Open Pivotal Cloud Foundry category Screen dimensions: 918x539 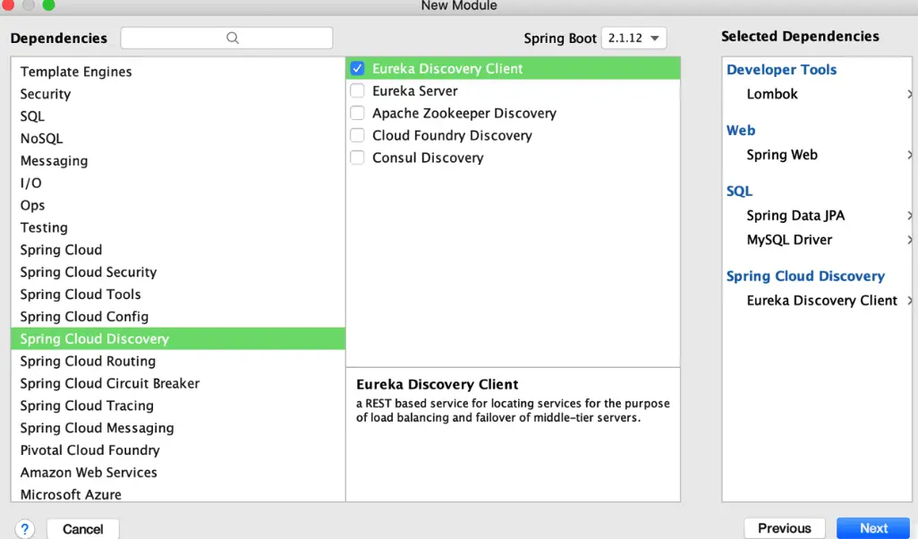[178, 450]
